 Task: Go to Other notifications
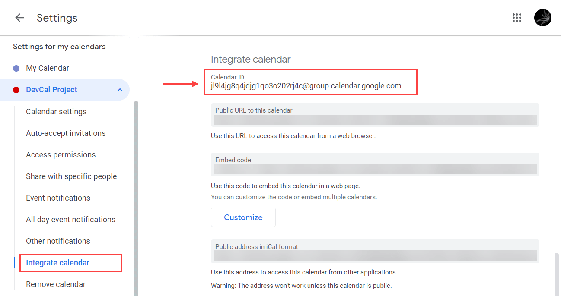pos(58,241)
